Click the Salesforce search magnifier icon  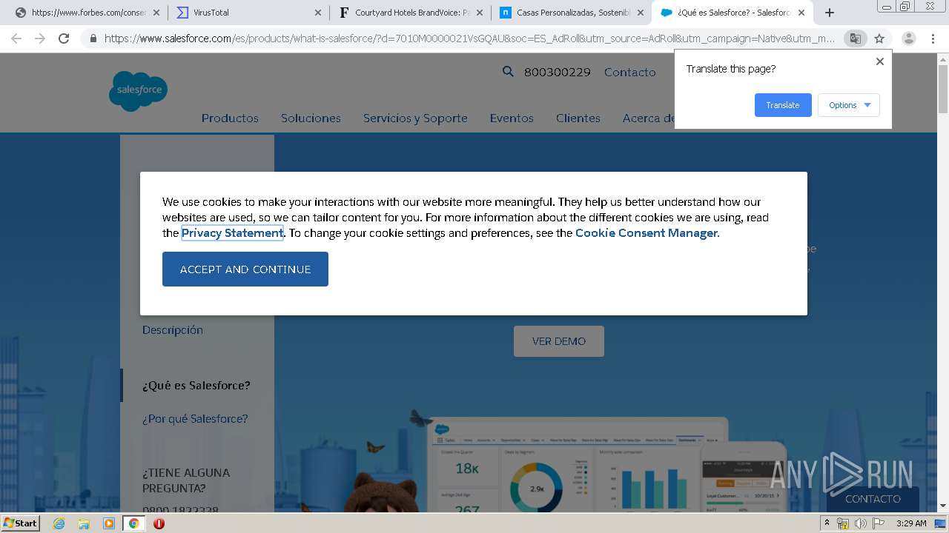pyautogui.click(x=508, y=72)
